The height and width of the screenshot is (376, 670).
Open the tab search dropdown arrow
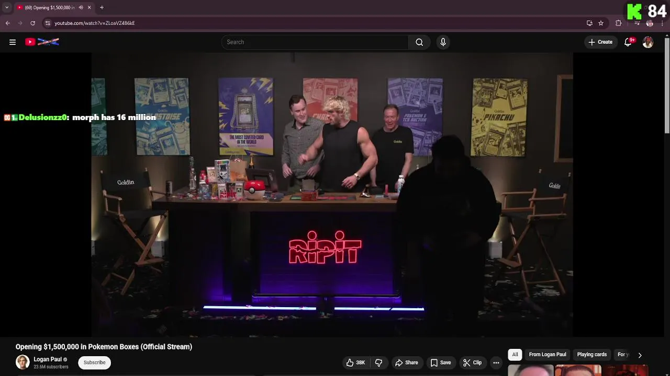(x=7, y=7)
